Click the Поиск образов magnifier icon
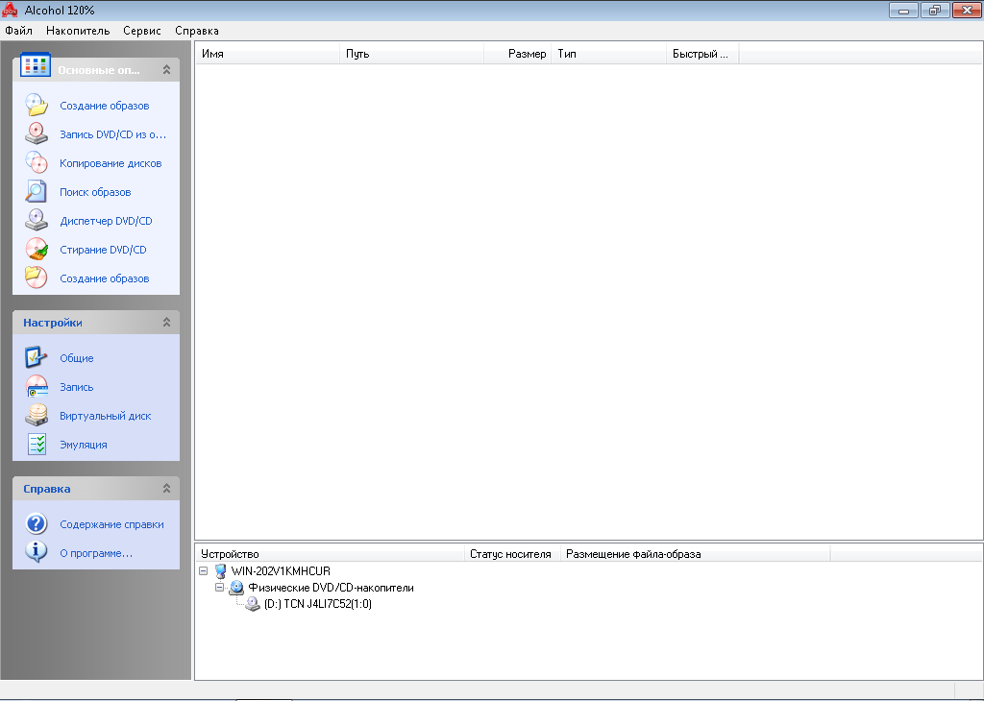 coord(37,192)
